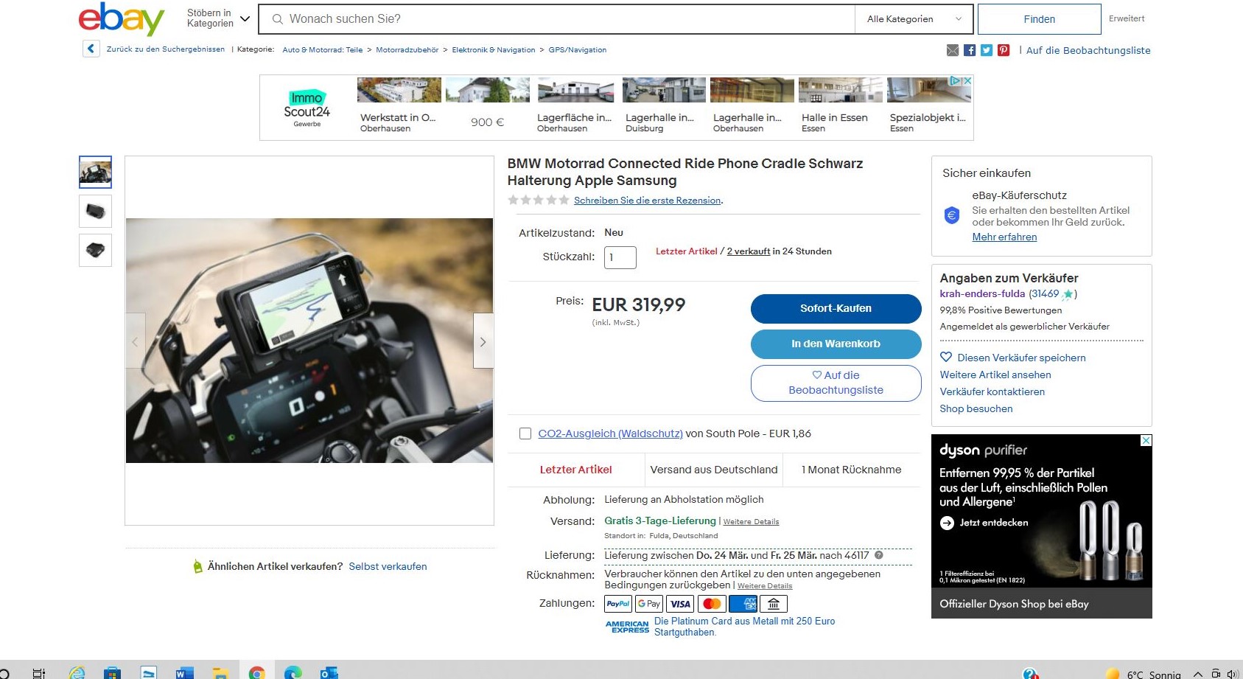Click In den Warenkorb button
Viewport: 1243px width, 679px height.
point(836,344)
